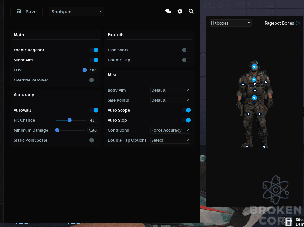
Task: Turn off the Auto Scope toggle
Action: pyautogui.click(x=186, y=110)
